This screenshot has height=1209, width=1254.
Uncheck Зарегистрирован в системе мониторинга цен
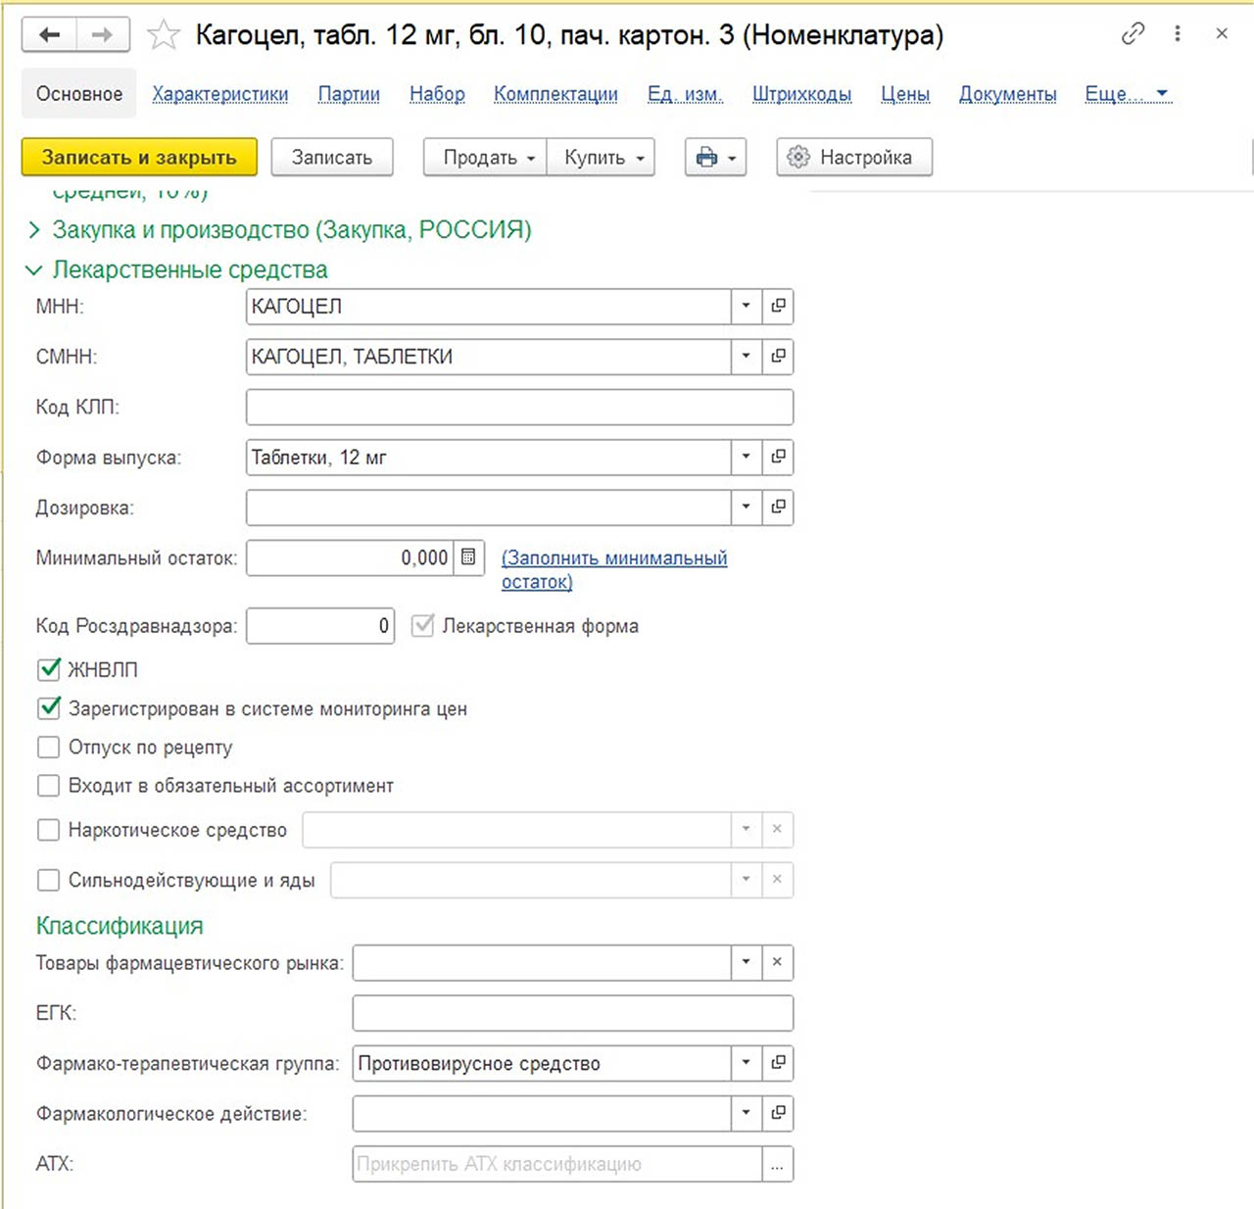click(49, 707)
